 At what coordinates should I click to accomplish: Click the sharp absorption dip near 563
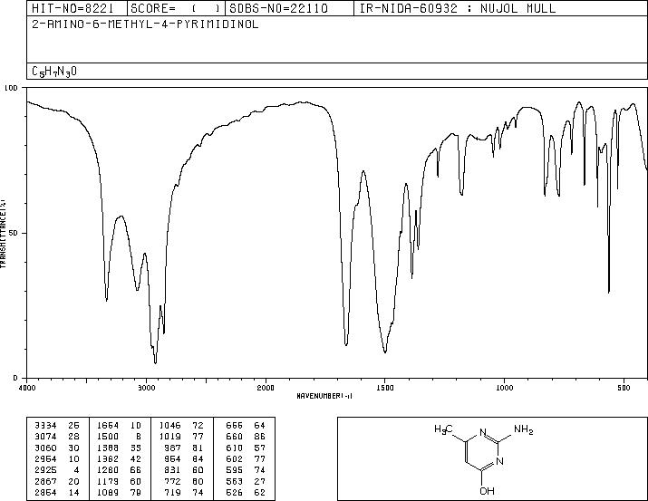609,292
